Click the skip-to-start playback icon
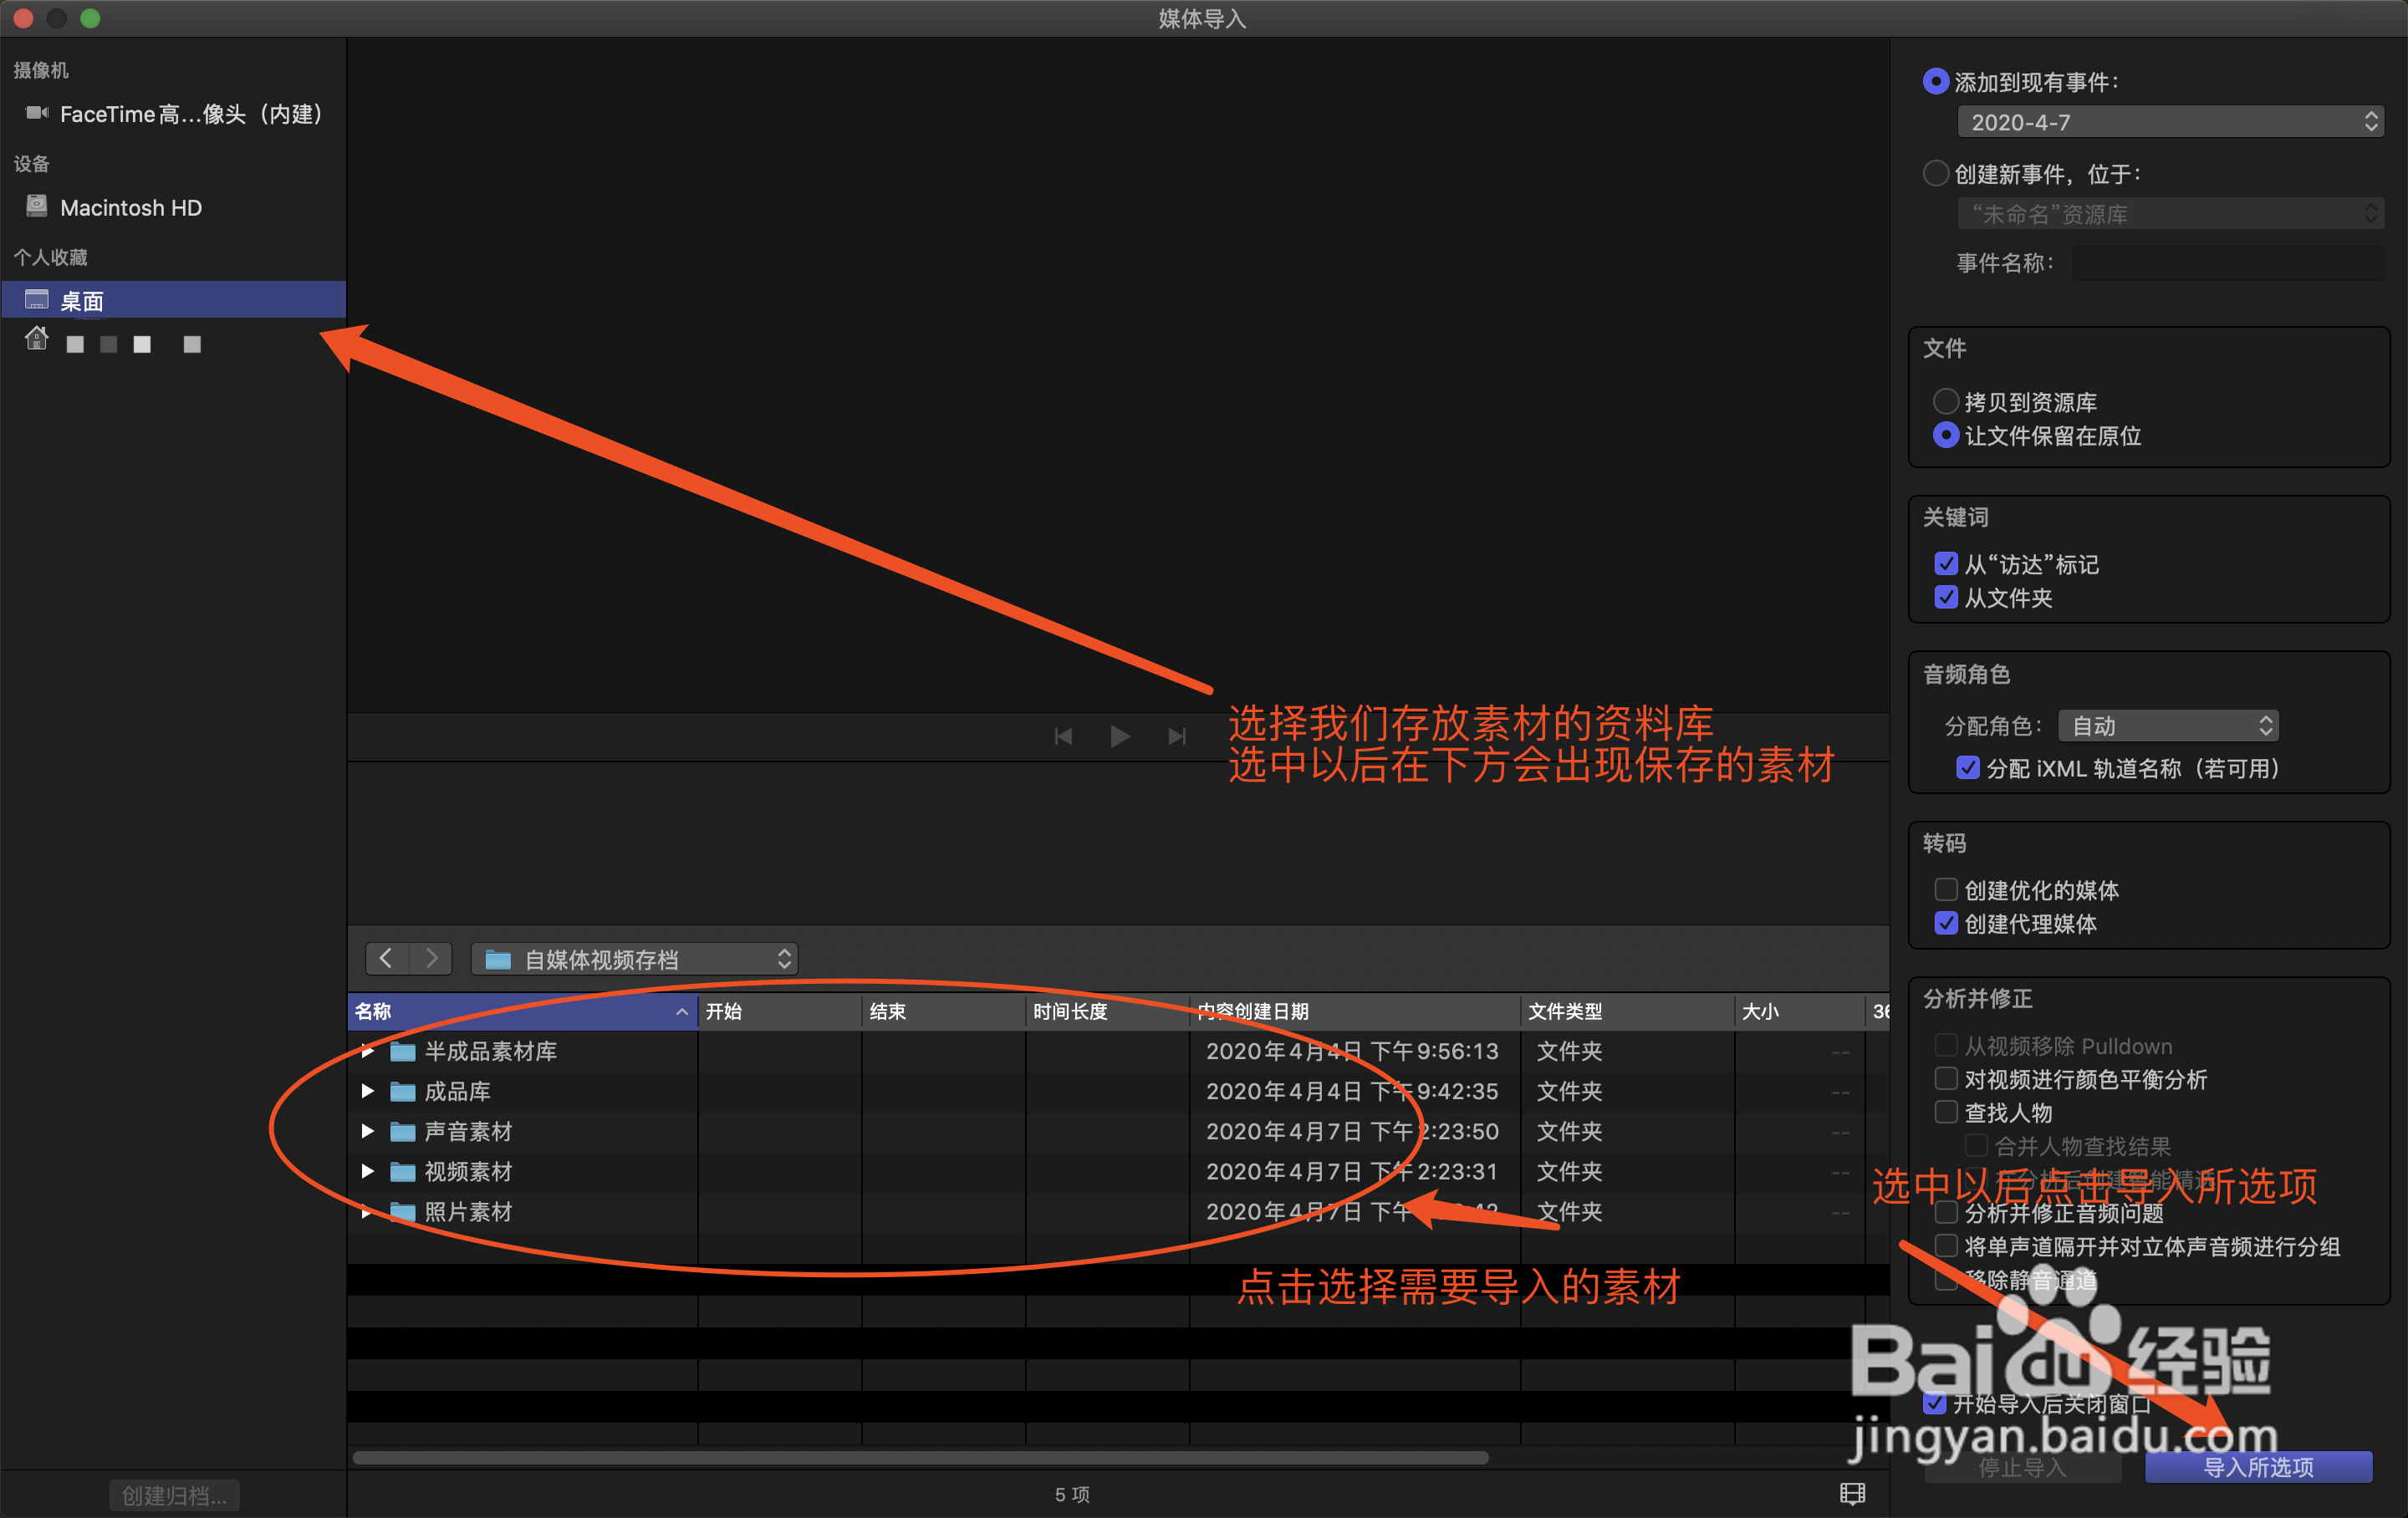2408x1518 pixels. 1063,736
